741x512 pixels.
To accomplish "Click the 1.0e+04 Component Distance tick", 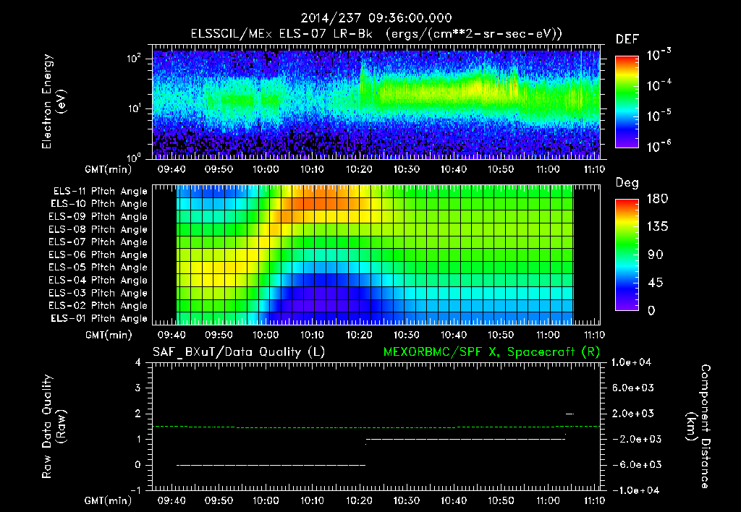I will pyautogui.click(x=632, y=363).
